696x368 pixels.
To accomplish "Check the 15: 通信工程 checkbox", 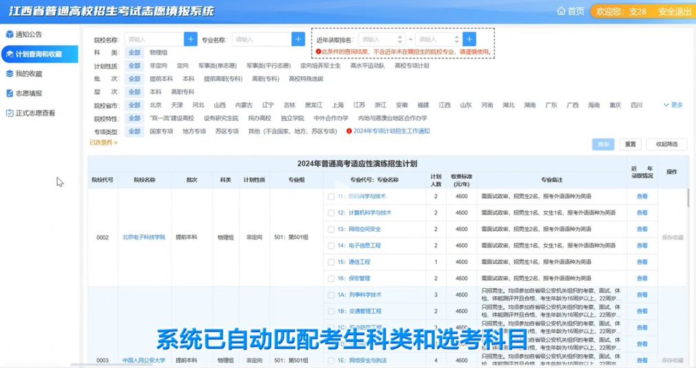I will click(x=331, y=262).
